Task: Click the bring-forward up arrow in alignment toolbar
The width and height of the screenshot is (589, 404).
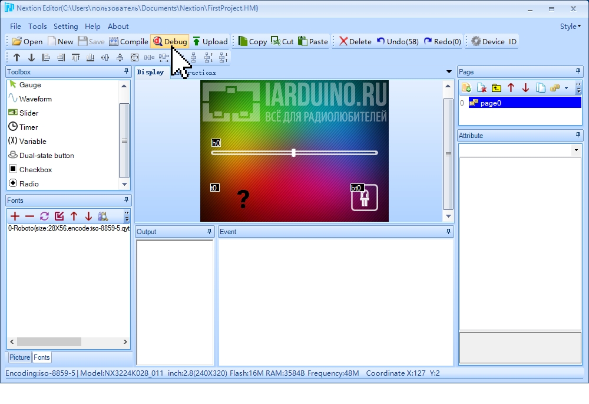Action: click(x=16, y=58)
